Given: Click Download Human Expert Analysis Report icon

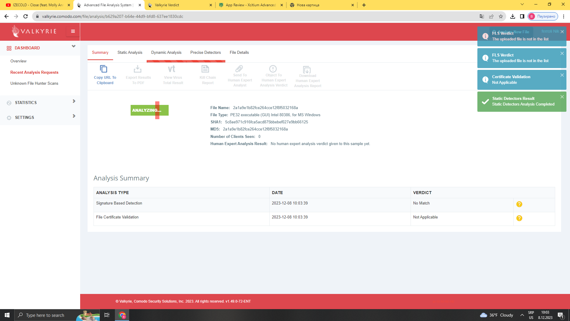Looking at the screenshot, I should (307, 70).
